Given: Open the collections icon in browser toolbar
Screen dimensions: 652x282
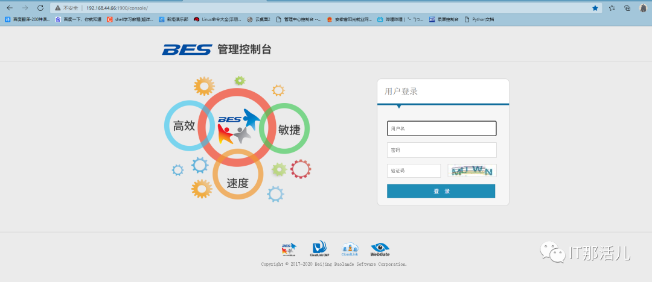Looking at the screenshot, I should 627,8.
